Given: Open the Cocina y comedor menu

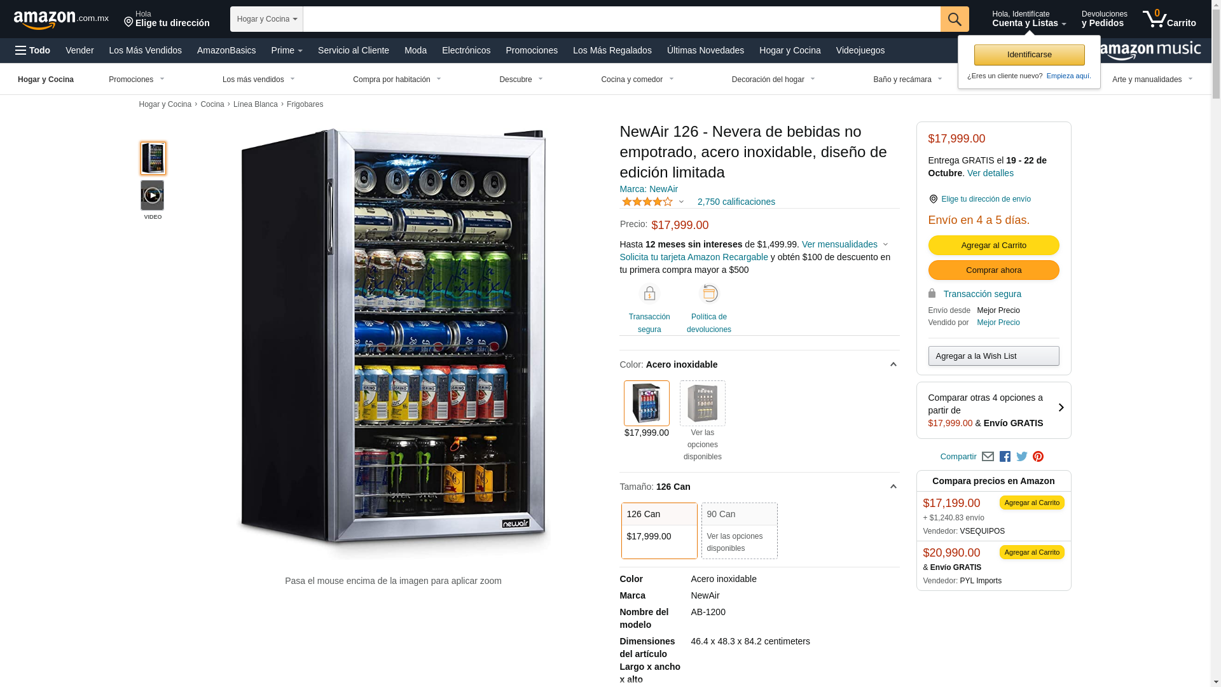Looking at the screenshot, I should [x=637, y=80].
